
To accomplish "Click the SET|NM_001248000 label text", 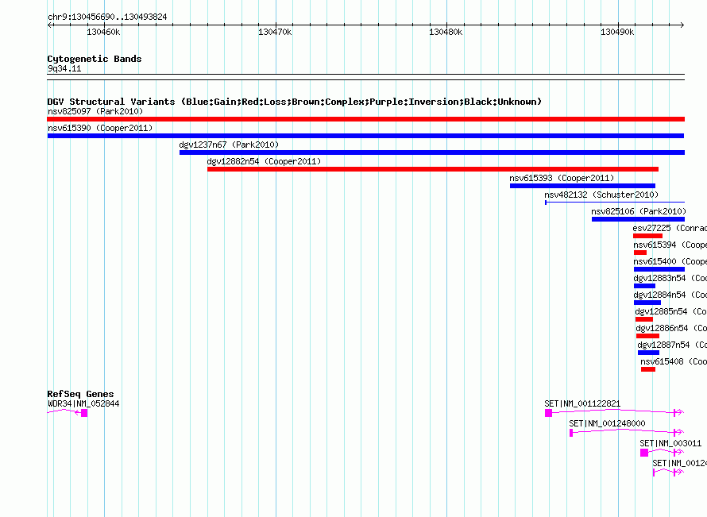I will [x=608, y=424].
